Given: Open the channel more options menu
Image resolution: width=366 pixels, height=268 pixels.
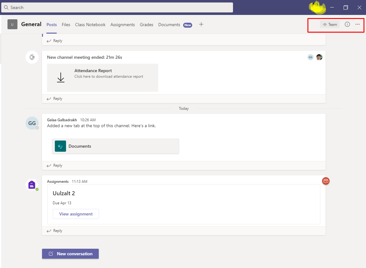Looking at the screenshot, I should pos(357,24).
